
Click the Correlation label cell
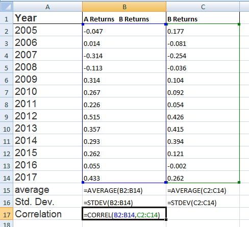(x=47, y=214)
